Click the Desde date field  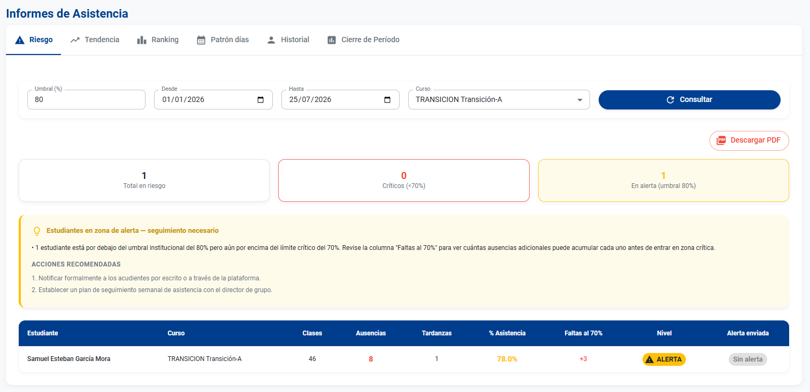tap(213, 100)
